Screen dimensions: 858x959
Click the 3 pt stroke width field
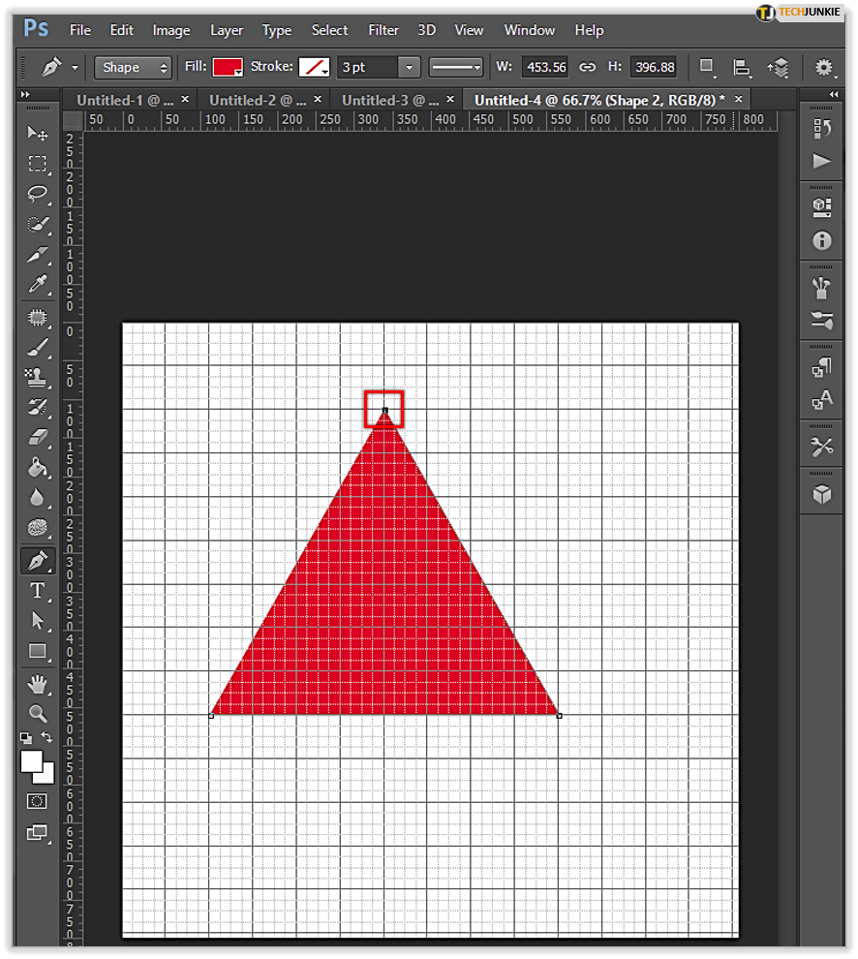coord(368,67)
